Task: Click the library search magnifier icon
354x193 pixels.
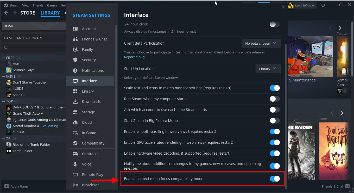Action: (x=6, y=48)
